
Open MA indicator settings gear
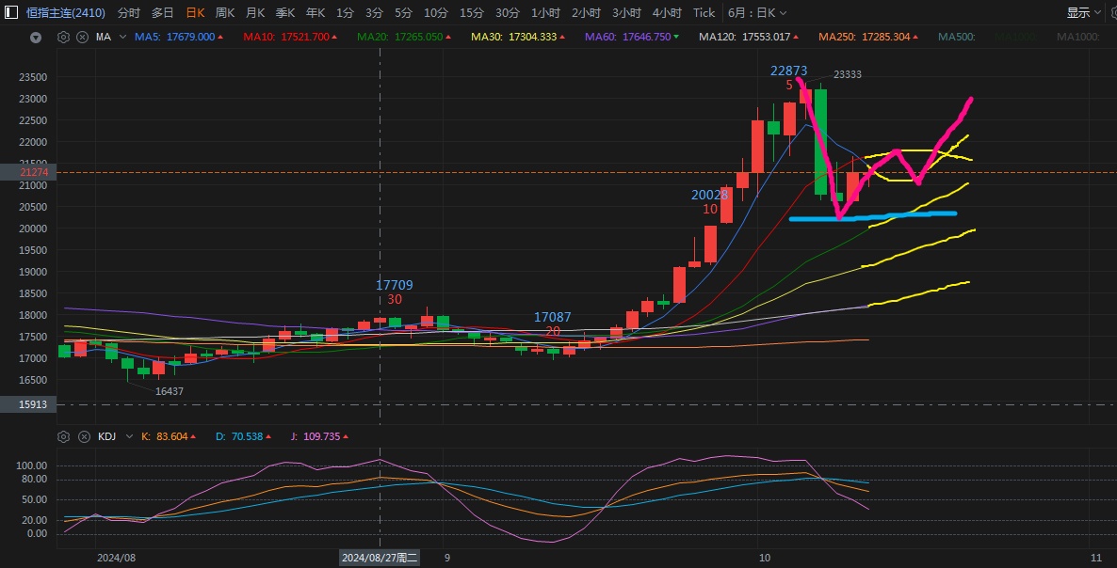pos(64,37)
